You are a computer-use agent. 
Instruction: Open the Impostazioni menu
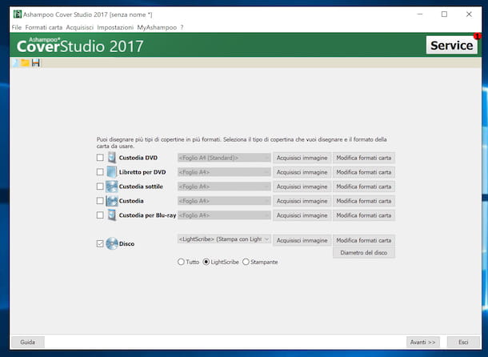[x=115, y=27]
